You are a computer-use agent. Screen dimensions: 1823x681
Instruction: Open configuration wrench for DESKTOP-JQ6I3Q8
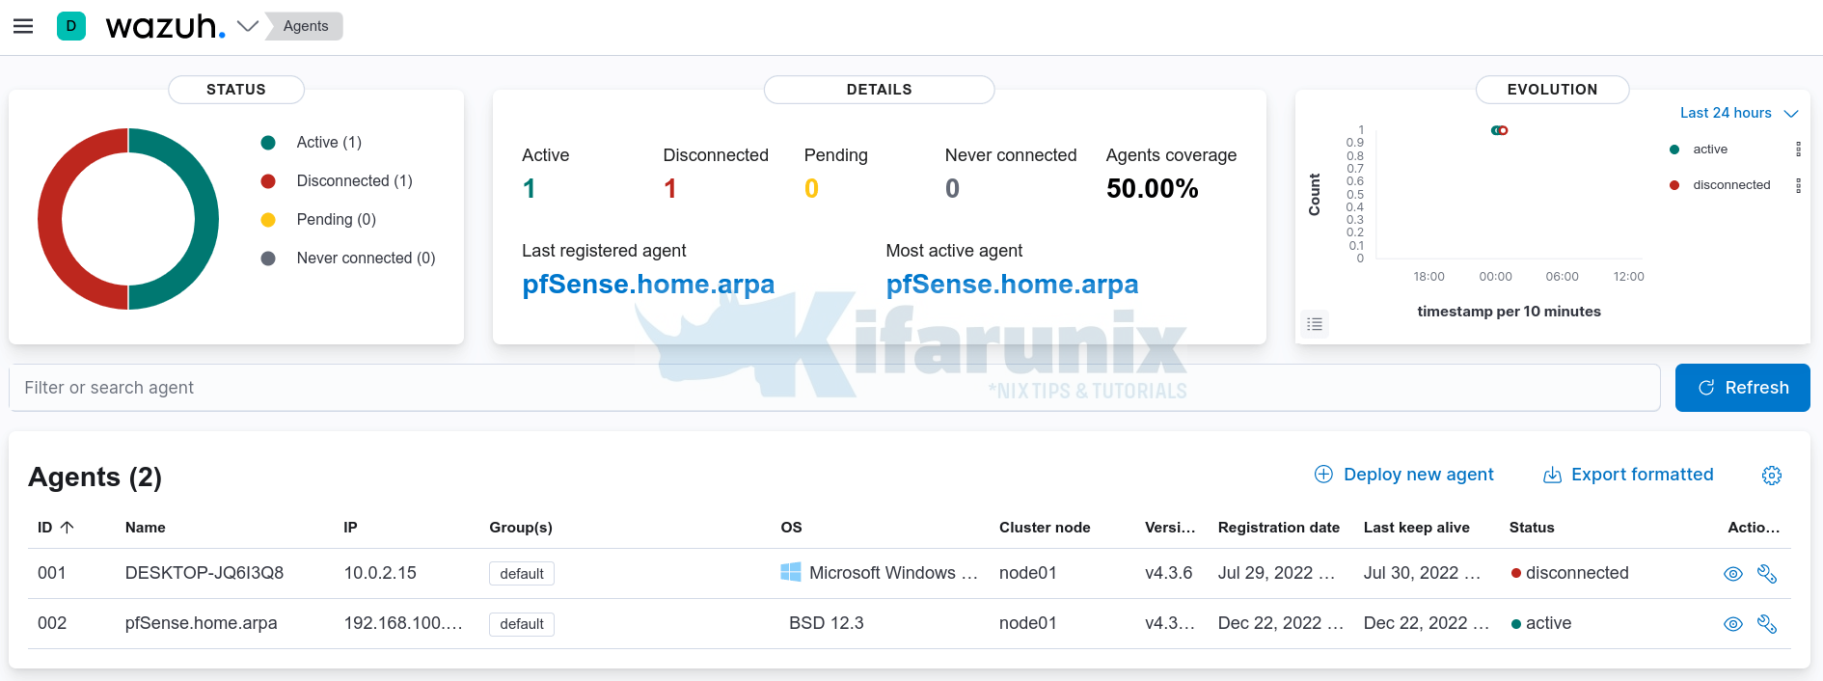coord(1767,574)
